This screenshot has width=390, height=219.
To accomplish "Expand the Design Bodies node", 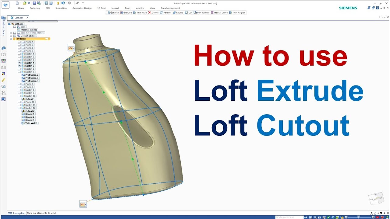I will [x=11, y=36].
